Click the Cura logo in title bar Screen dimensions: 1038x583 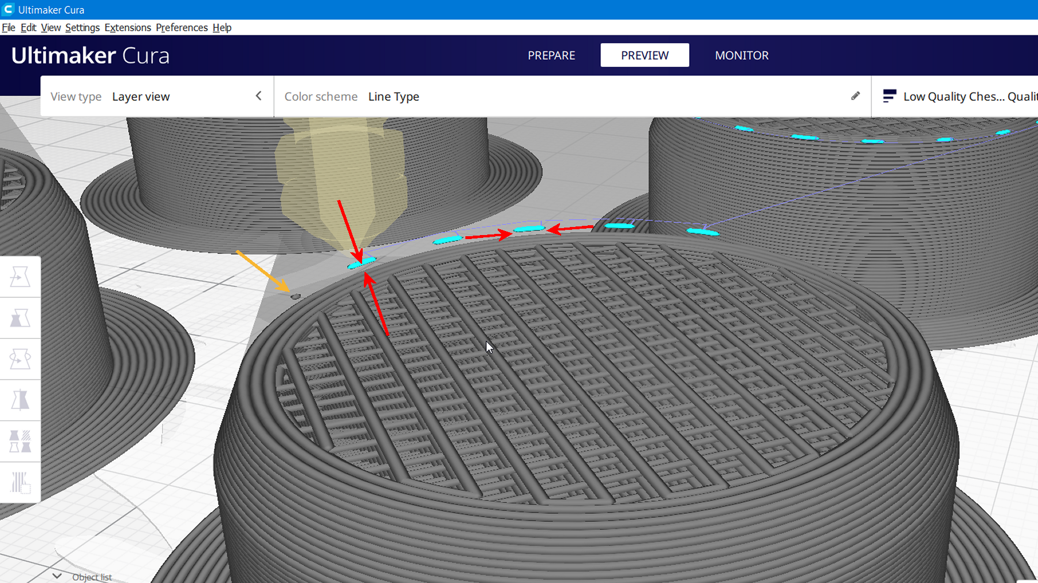point(9,9)
